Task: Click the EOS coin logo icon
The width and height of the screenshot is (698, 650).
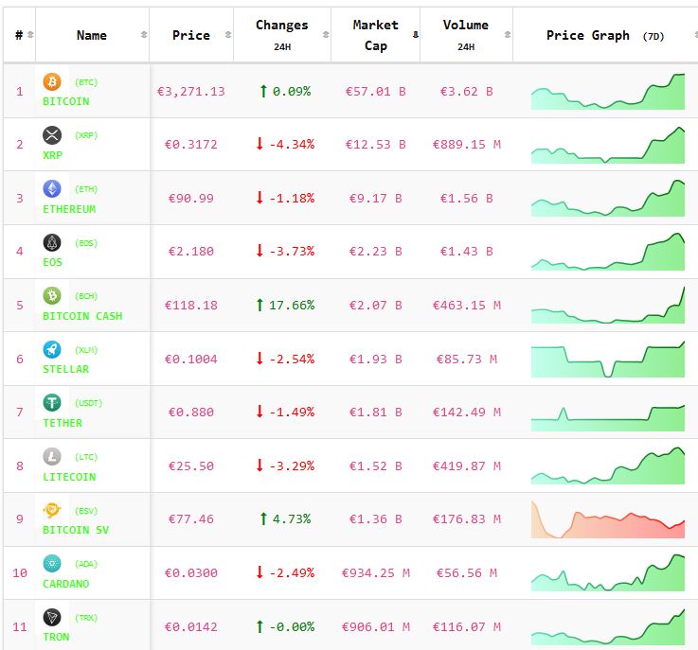Action: pyautogui.click(x=51, y=243)
